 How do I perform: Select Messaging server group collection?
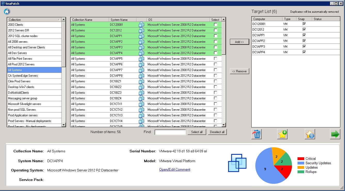(34, 98)
